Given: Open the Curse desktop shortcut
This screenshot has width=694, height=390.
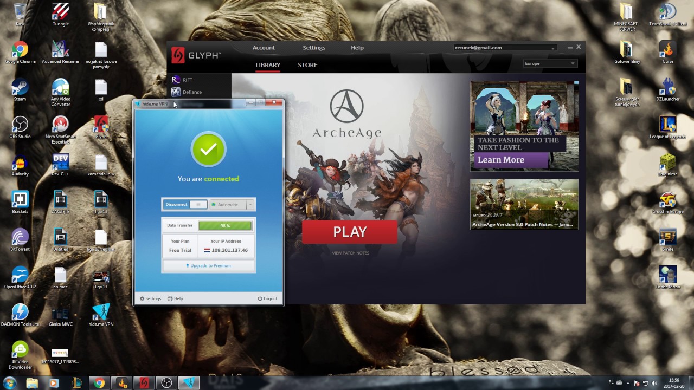Looking at the screenshot, I should tap(667, 52).
